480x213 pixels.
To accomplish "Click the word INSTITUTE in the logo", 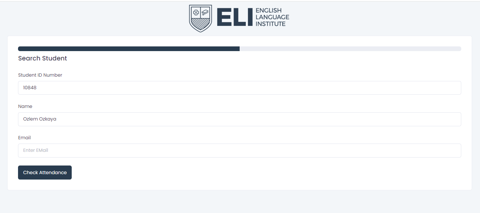I will (x=270, y=24).
